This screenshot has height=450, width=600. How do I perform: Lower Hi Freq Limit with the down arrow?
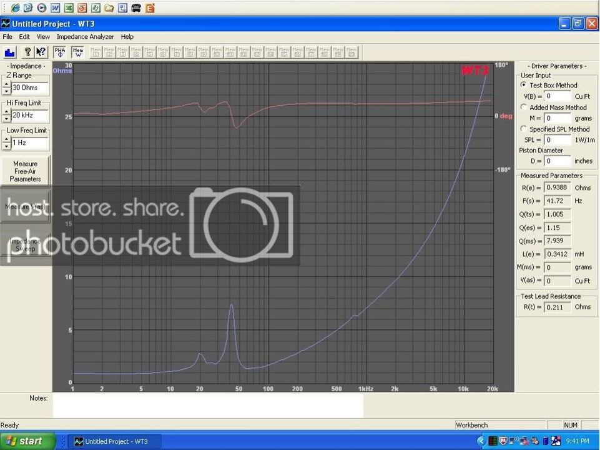[x=6, y=119]
